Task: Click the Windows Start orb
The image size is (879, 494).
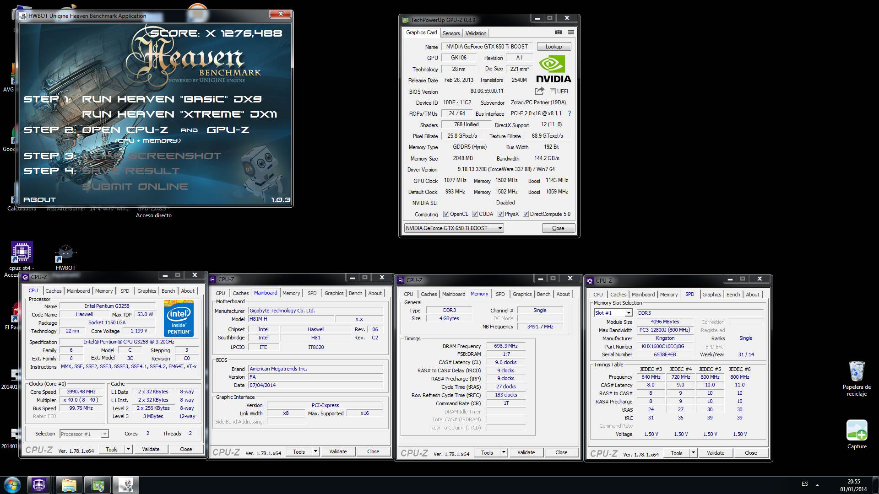Action: pos(12,484)
